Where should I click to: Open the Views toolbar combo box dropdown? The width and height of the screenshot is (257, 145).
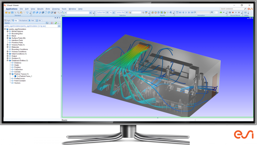[x=90, y=13]
